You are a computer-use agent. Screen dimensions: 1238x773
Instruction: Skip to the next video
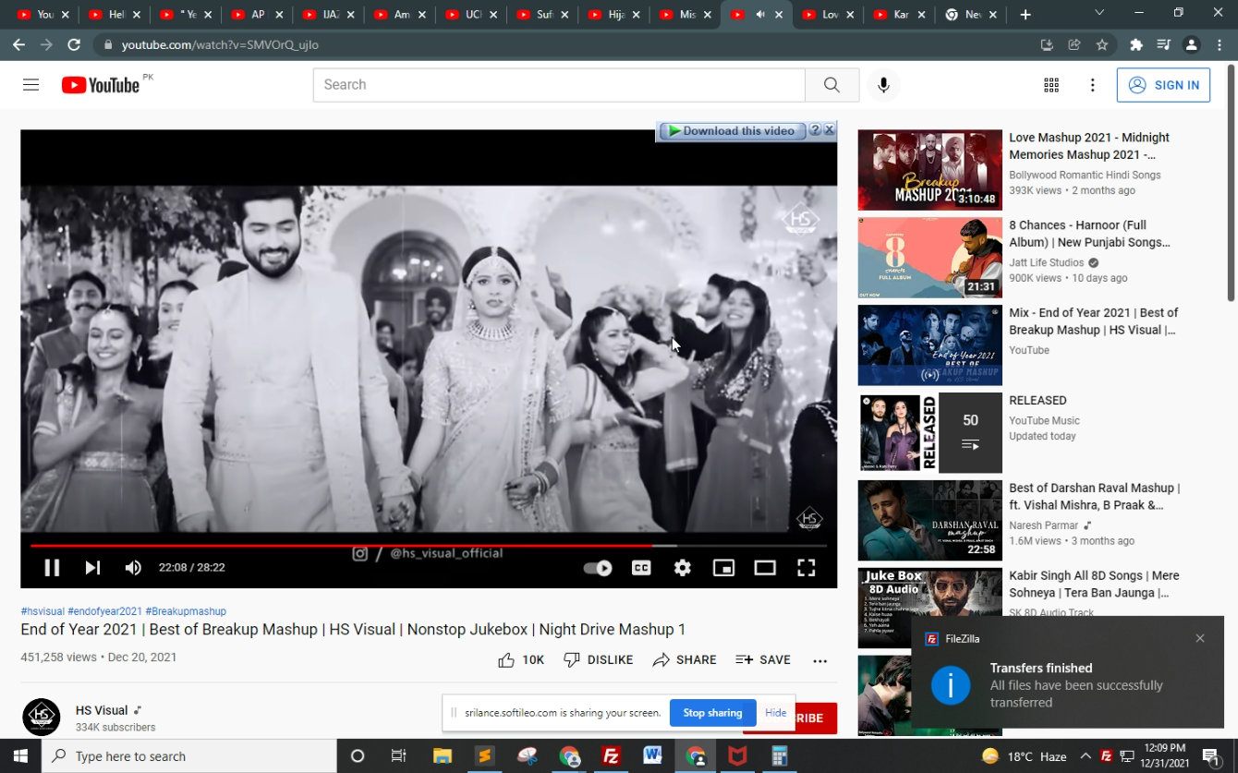tap(92, 568)
